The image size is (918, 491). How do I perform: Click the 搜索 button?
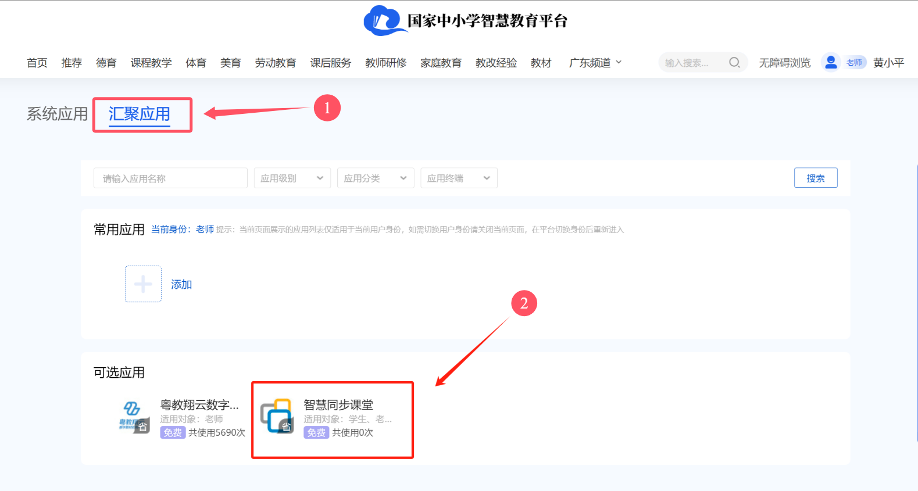(815, 178)
